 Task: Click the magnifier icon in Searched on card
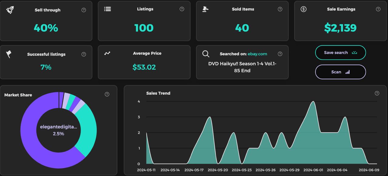(x=206, y=54)
